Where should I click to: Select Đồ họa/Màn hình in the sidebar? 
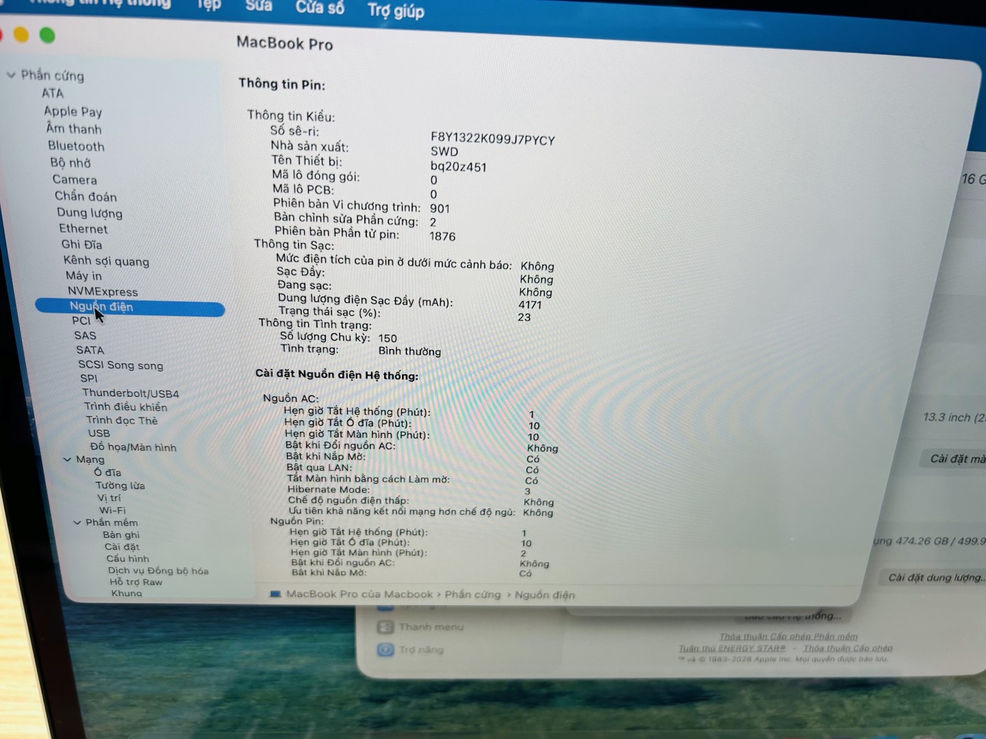pos(134,447)
